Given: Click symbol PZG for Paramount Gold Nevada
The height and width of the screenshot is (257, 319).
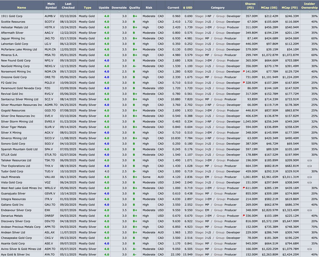Looking at the screenshot, I should click(47, 88).
